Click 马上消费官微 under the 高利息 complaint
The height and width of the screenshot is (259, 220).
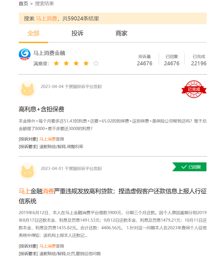coord(52,139)
